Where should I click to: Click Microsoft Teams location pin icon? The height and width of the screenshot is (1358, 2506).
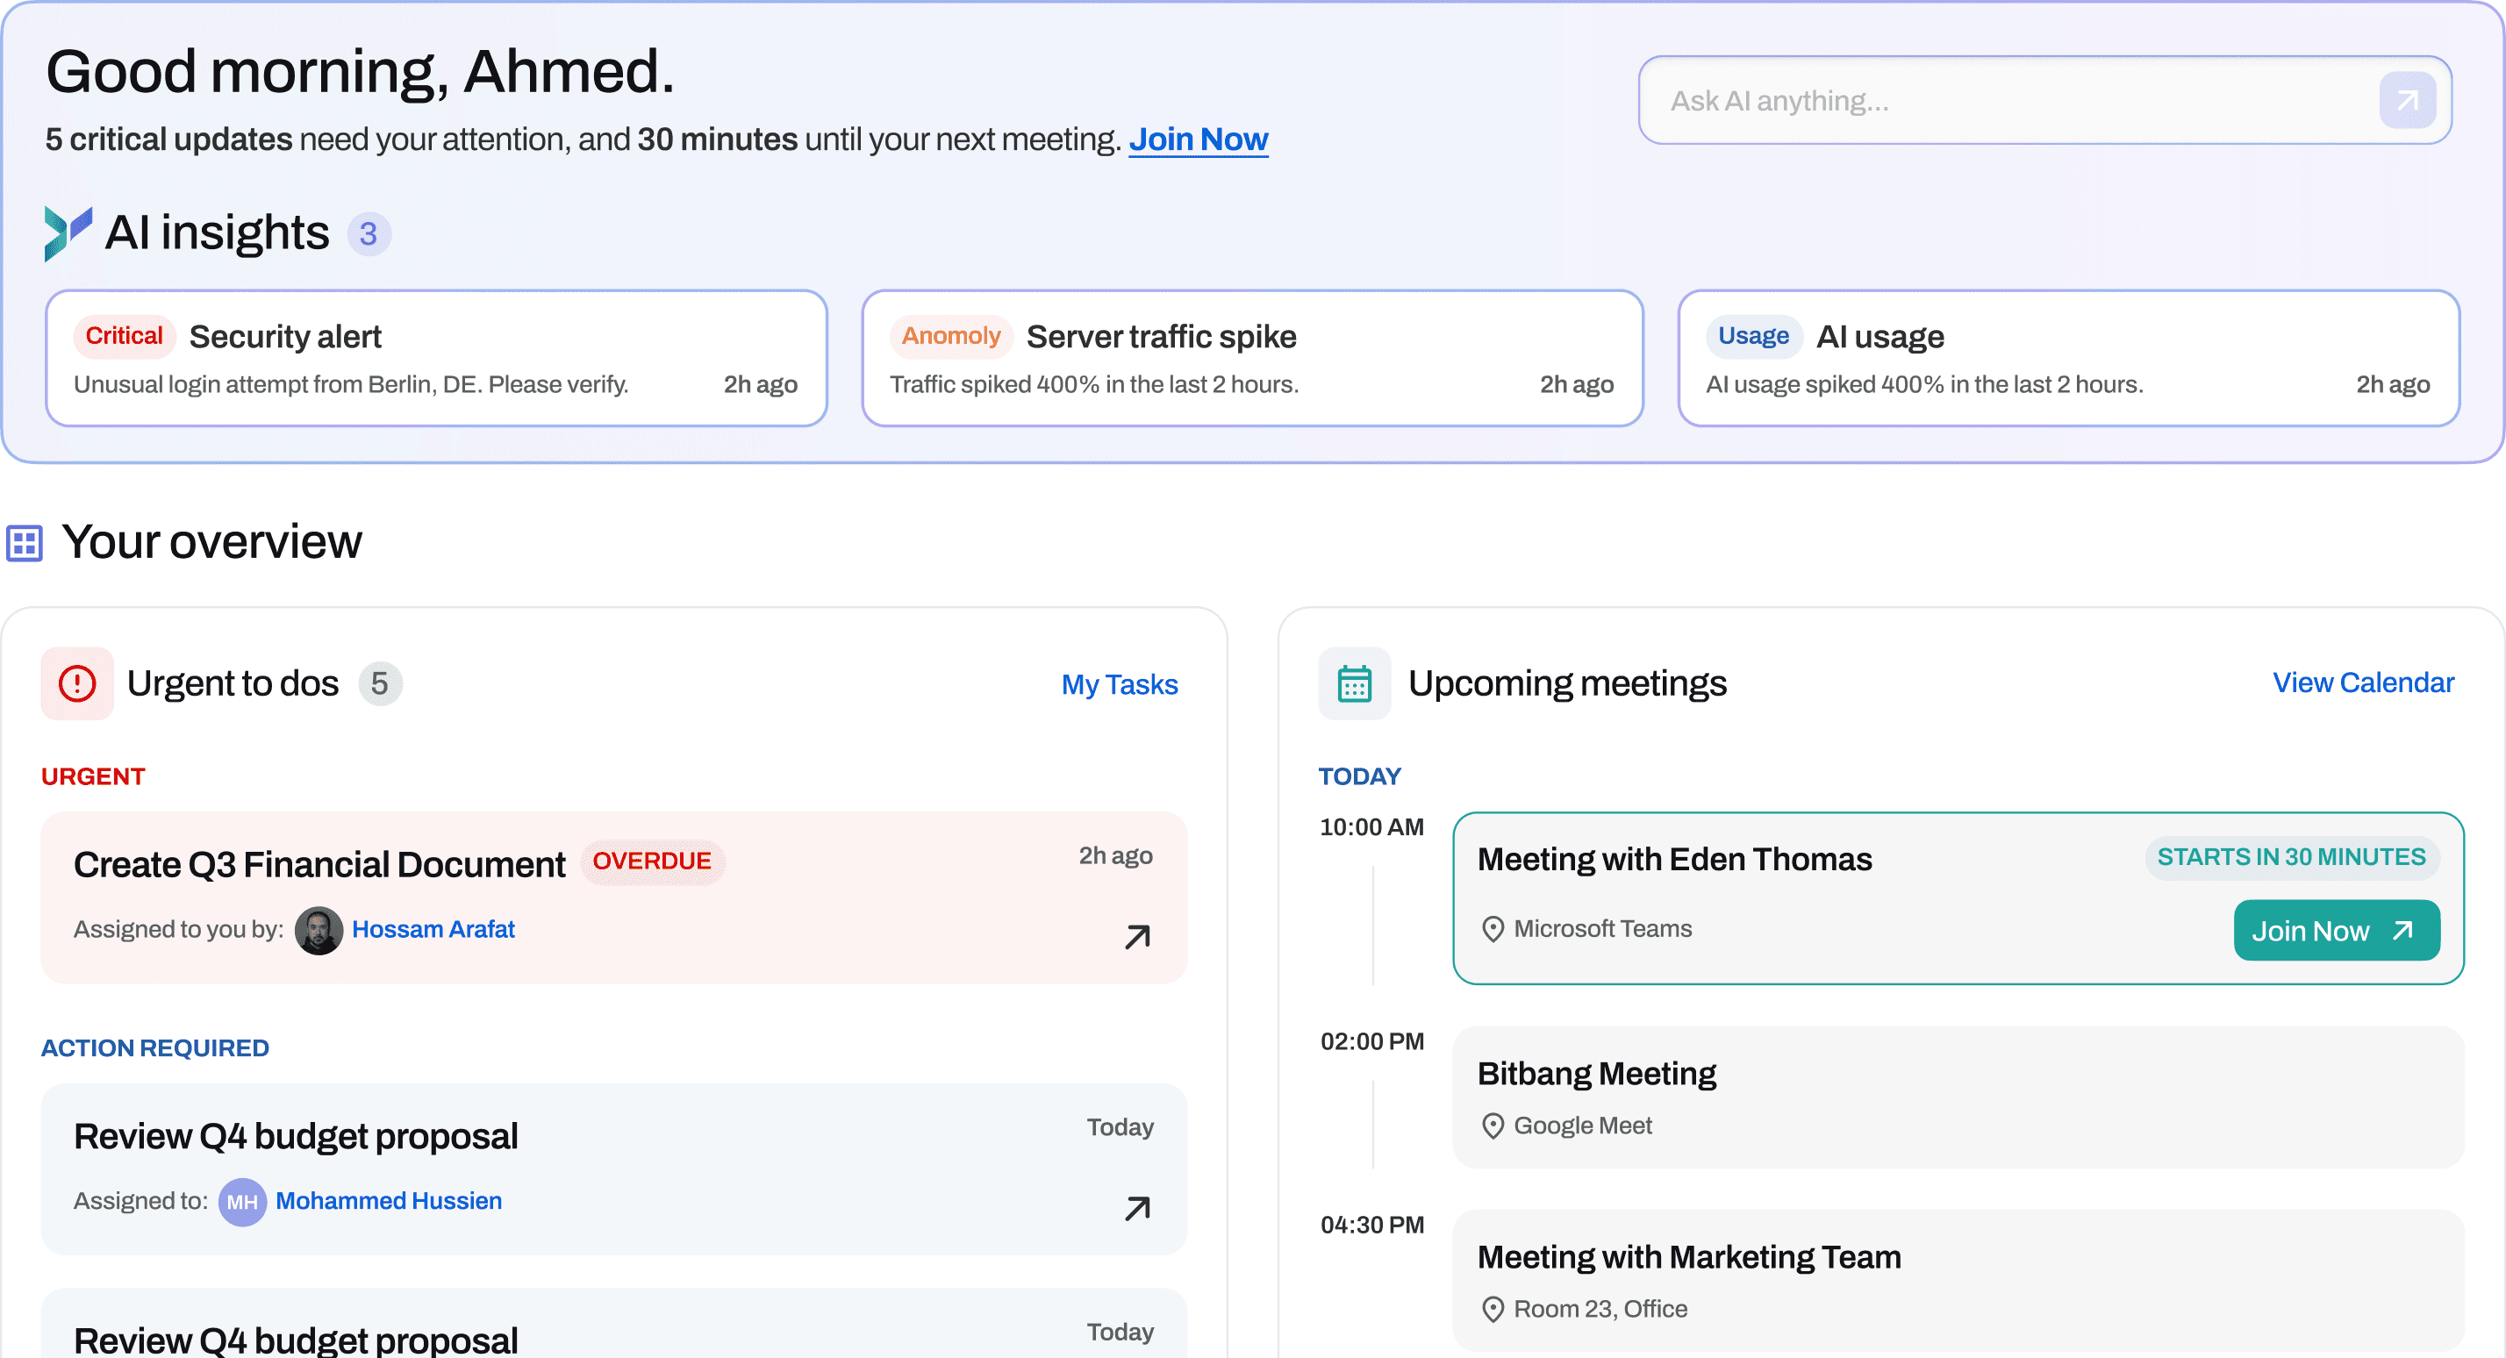coord(1493,929)
